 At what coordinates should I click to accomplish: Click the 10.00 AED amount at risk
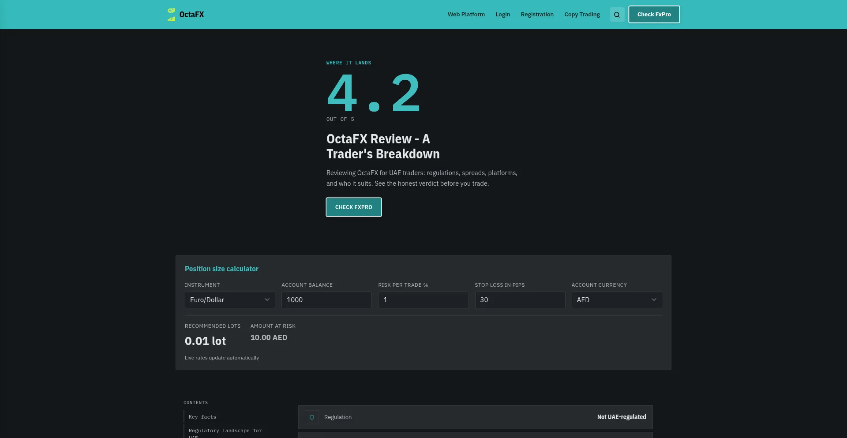tap(269, 337)
